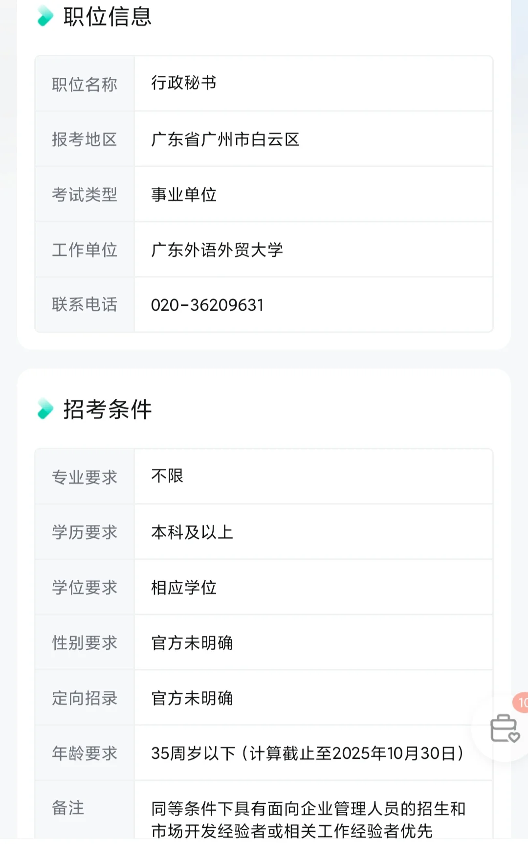Image resolution: width=528 pixels, height=844 pixels.
Task: Tap the 35周岁以下 age requirement text
Action: click(x=307, y=753)
